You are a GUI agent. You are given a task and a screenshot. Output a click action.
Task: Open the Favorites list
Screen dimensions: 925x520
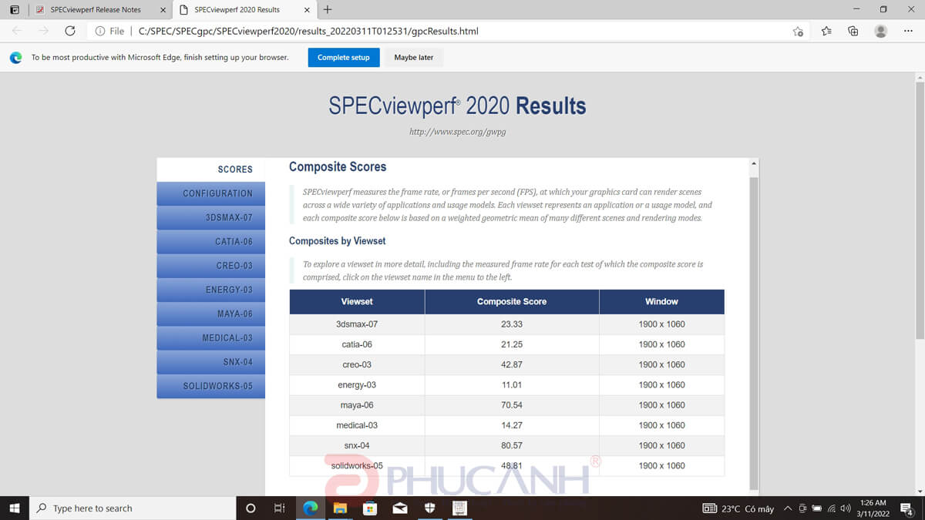(826, 31)
